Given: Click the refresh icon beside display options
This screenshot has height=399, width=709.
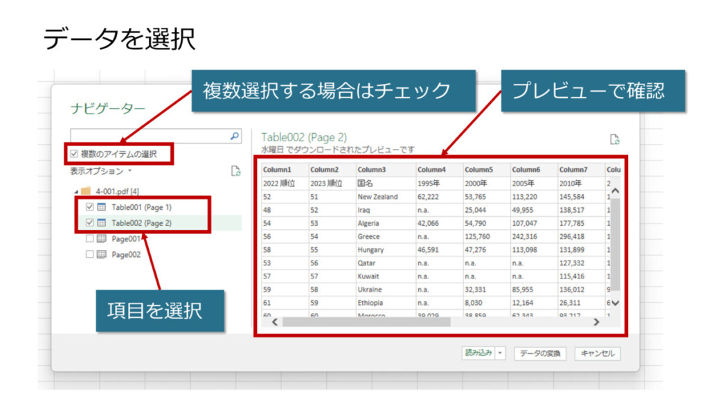Looking at the screenshot, I should click(x=235, y=171).
